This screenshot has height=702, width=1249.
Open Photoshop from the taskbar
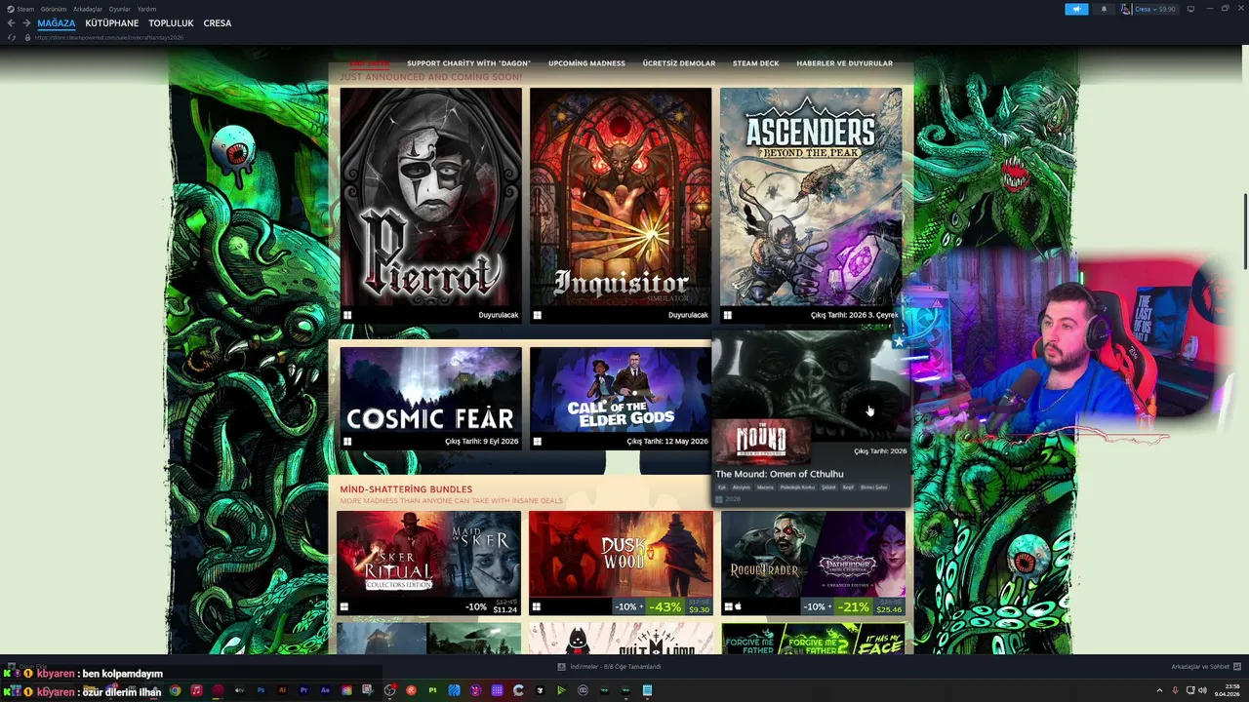click(x=261, y=690)
